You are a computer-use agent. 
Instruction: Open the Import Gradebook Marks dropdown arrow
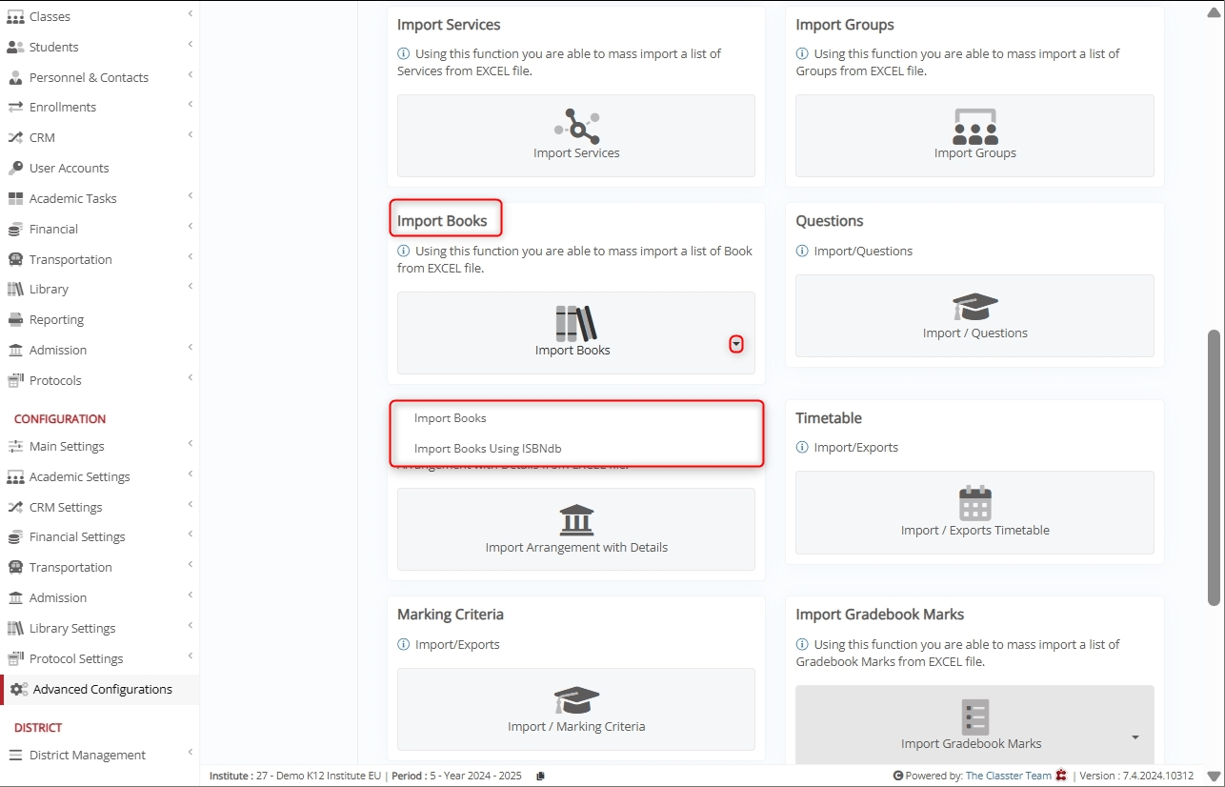[x=1135, y=737]
